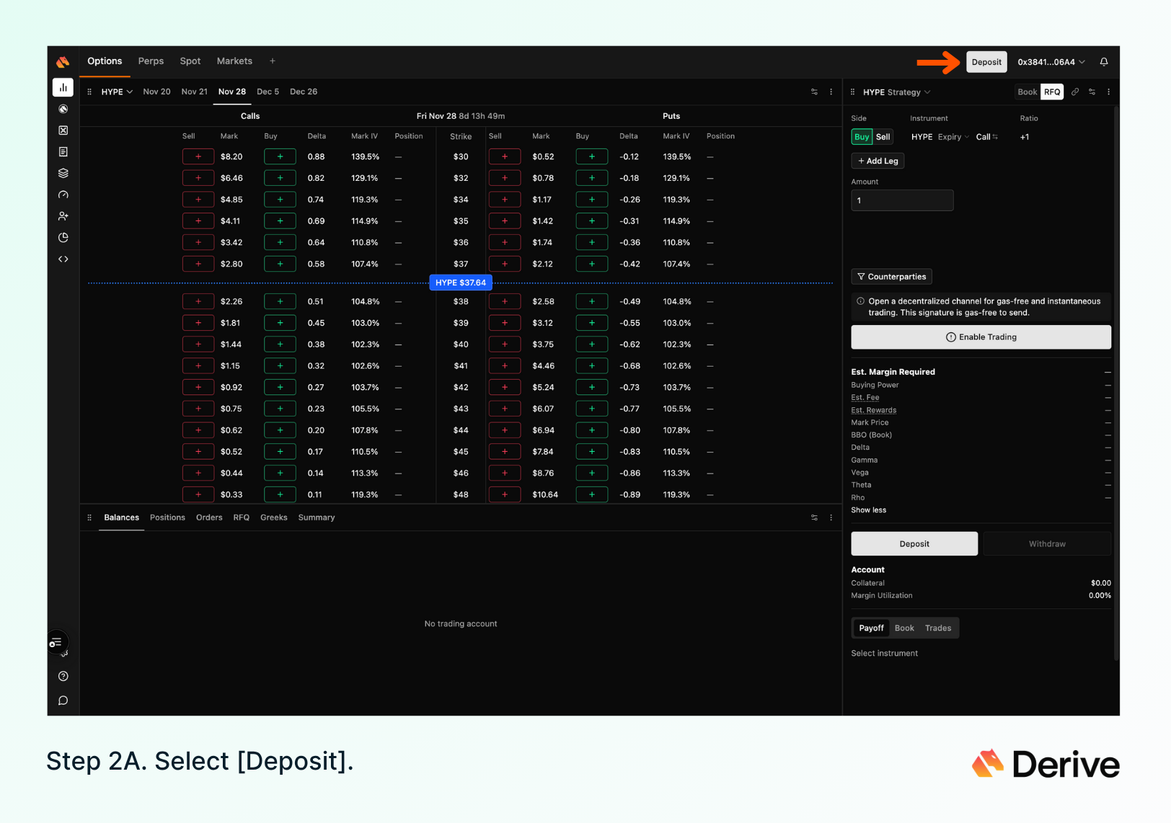Show the Book view beside Payoff
Image resolution: width=1171 pixels, height=823 pixels.
[904, 628]
